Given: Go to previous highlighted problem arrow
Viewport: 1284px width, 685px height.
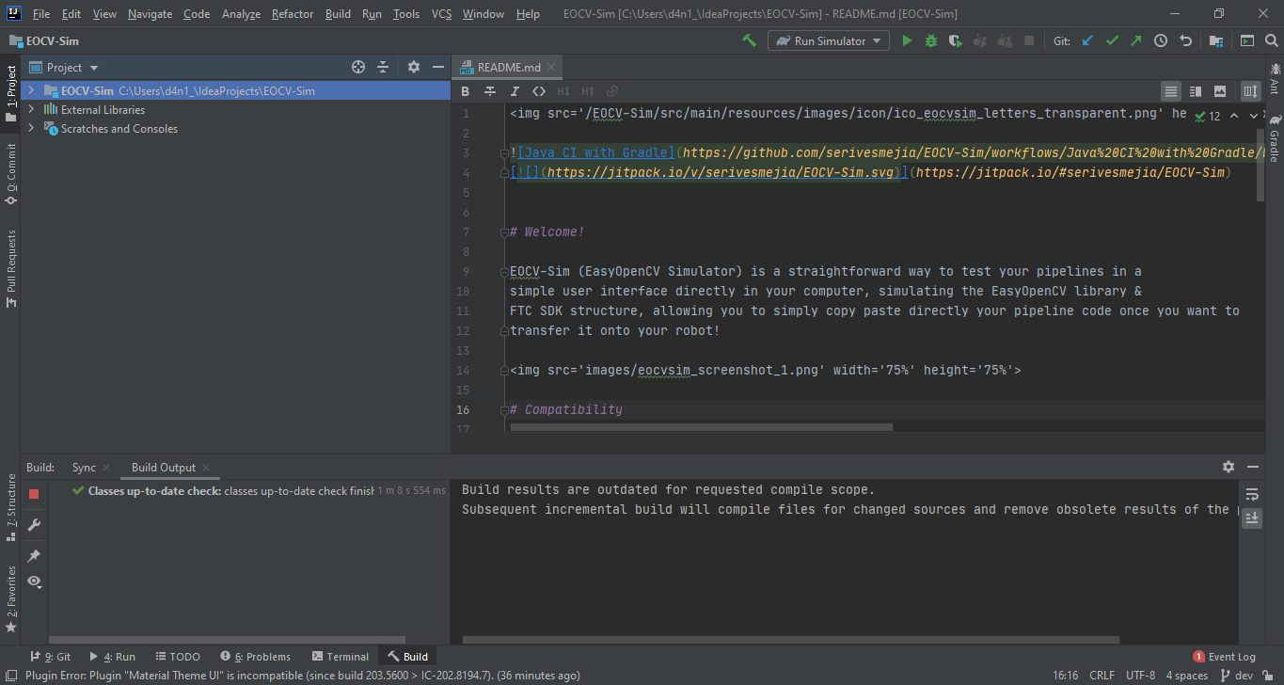Looking at the screenshot, I should pyautogui.click(x=1233, y=116).
